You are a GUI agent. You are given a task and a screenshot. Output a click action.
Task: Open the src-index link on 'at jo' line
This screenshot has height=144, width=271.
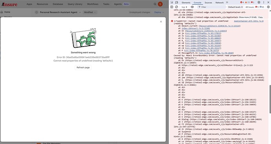[x=203, y=33]
